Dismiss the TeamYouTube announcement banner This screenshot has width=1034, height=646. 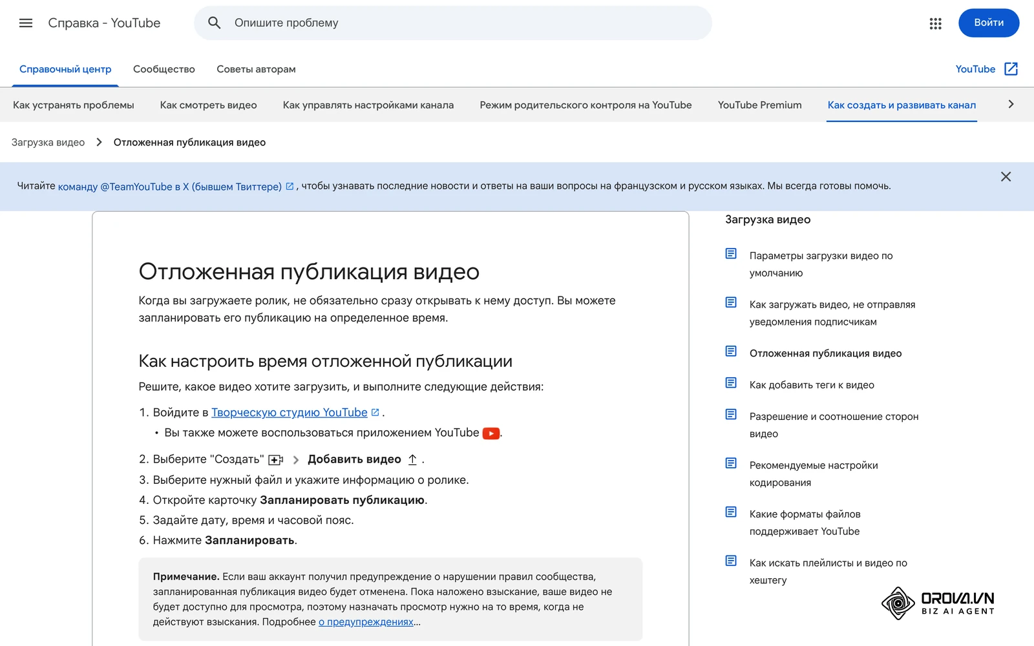tap(1006, 177)
